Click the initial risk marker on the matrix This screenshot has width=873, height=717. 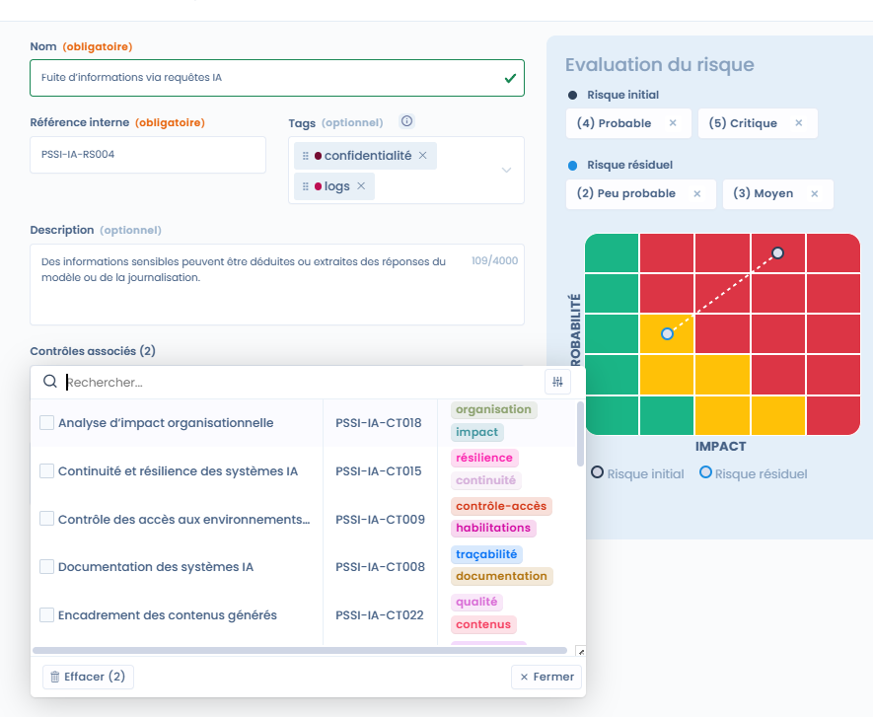pos(777,253)
